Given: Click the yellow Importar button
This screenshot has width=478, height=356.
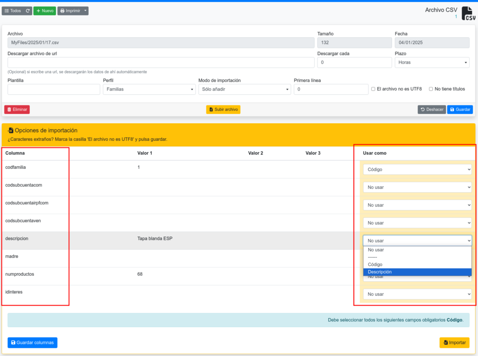Looking at the screenshot, I should (454, 342).
